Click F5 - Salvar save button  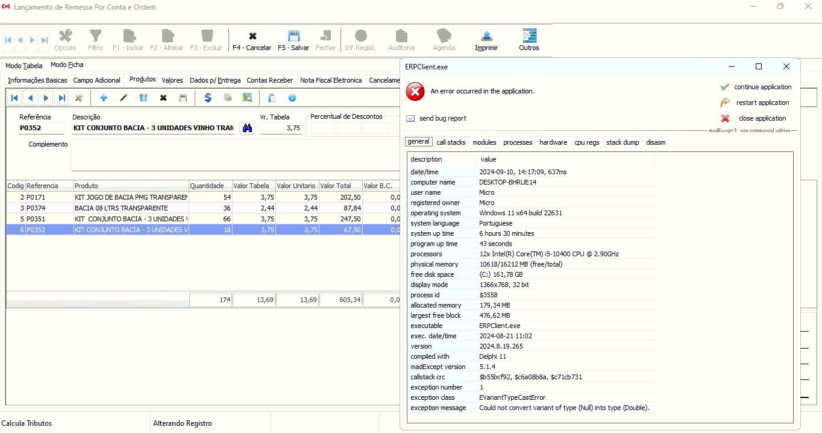293,40
